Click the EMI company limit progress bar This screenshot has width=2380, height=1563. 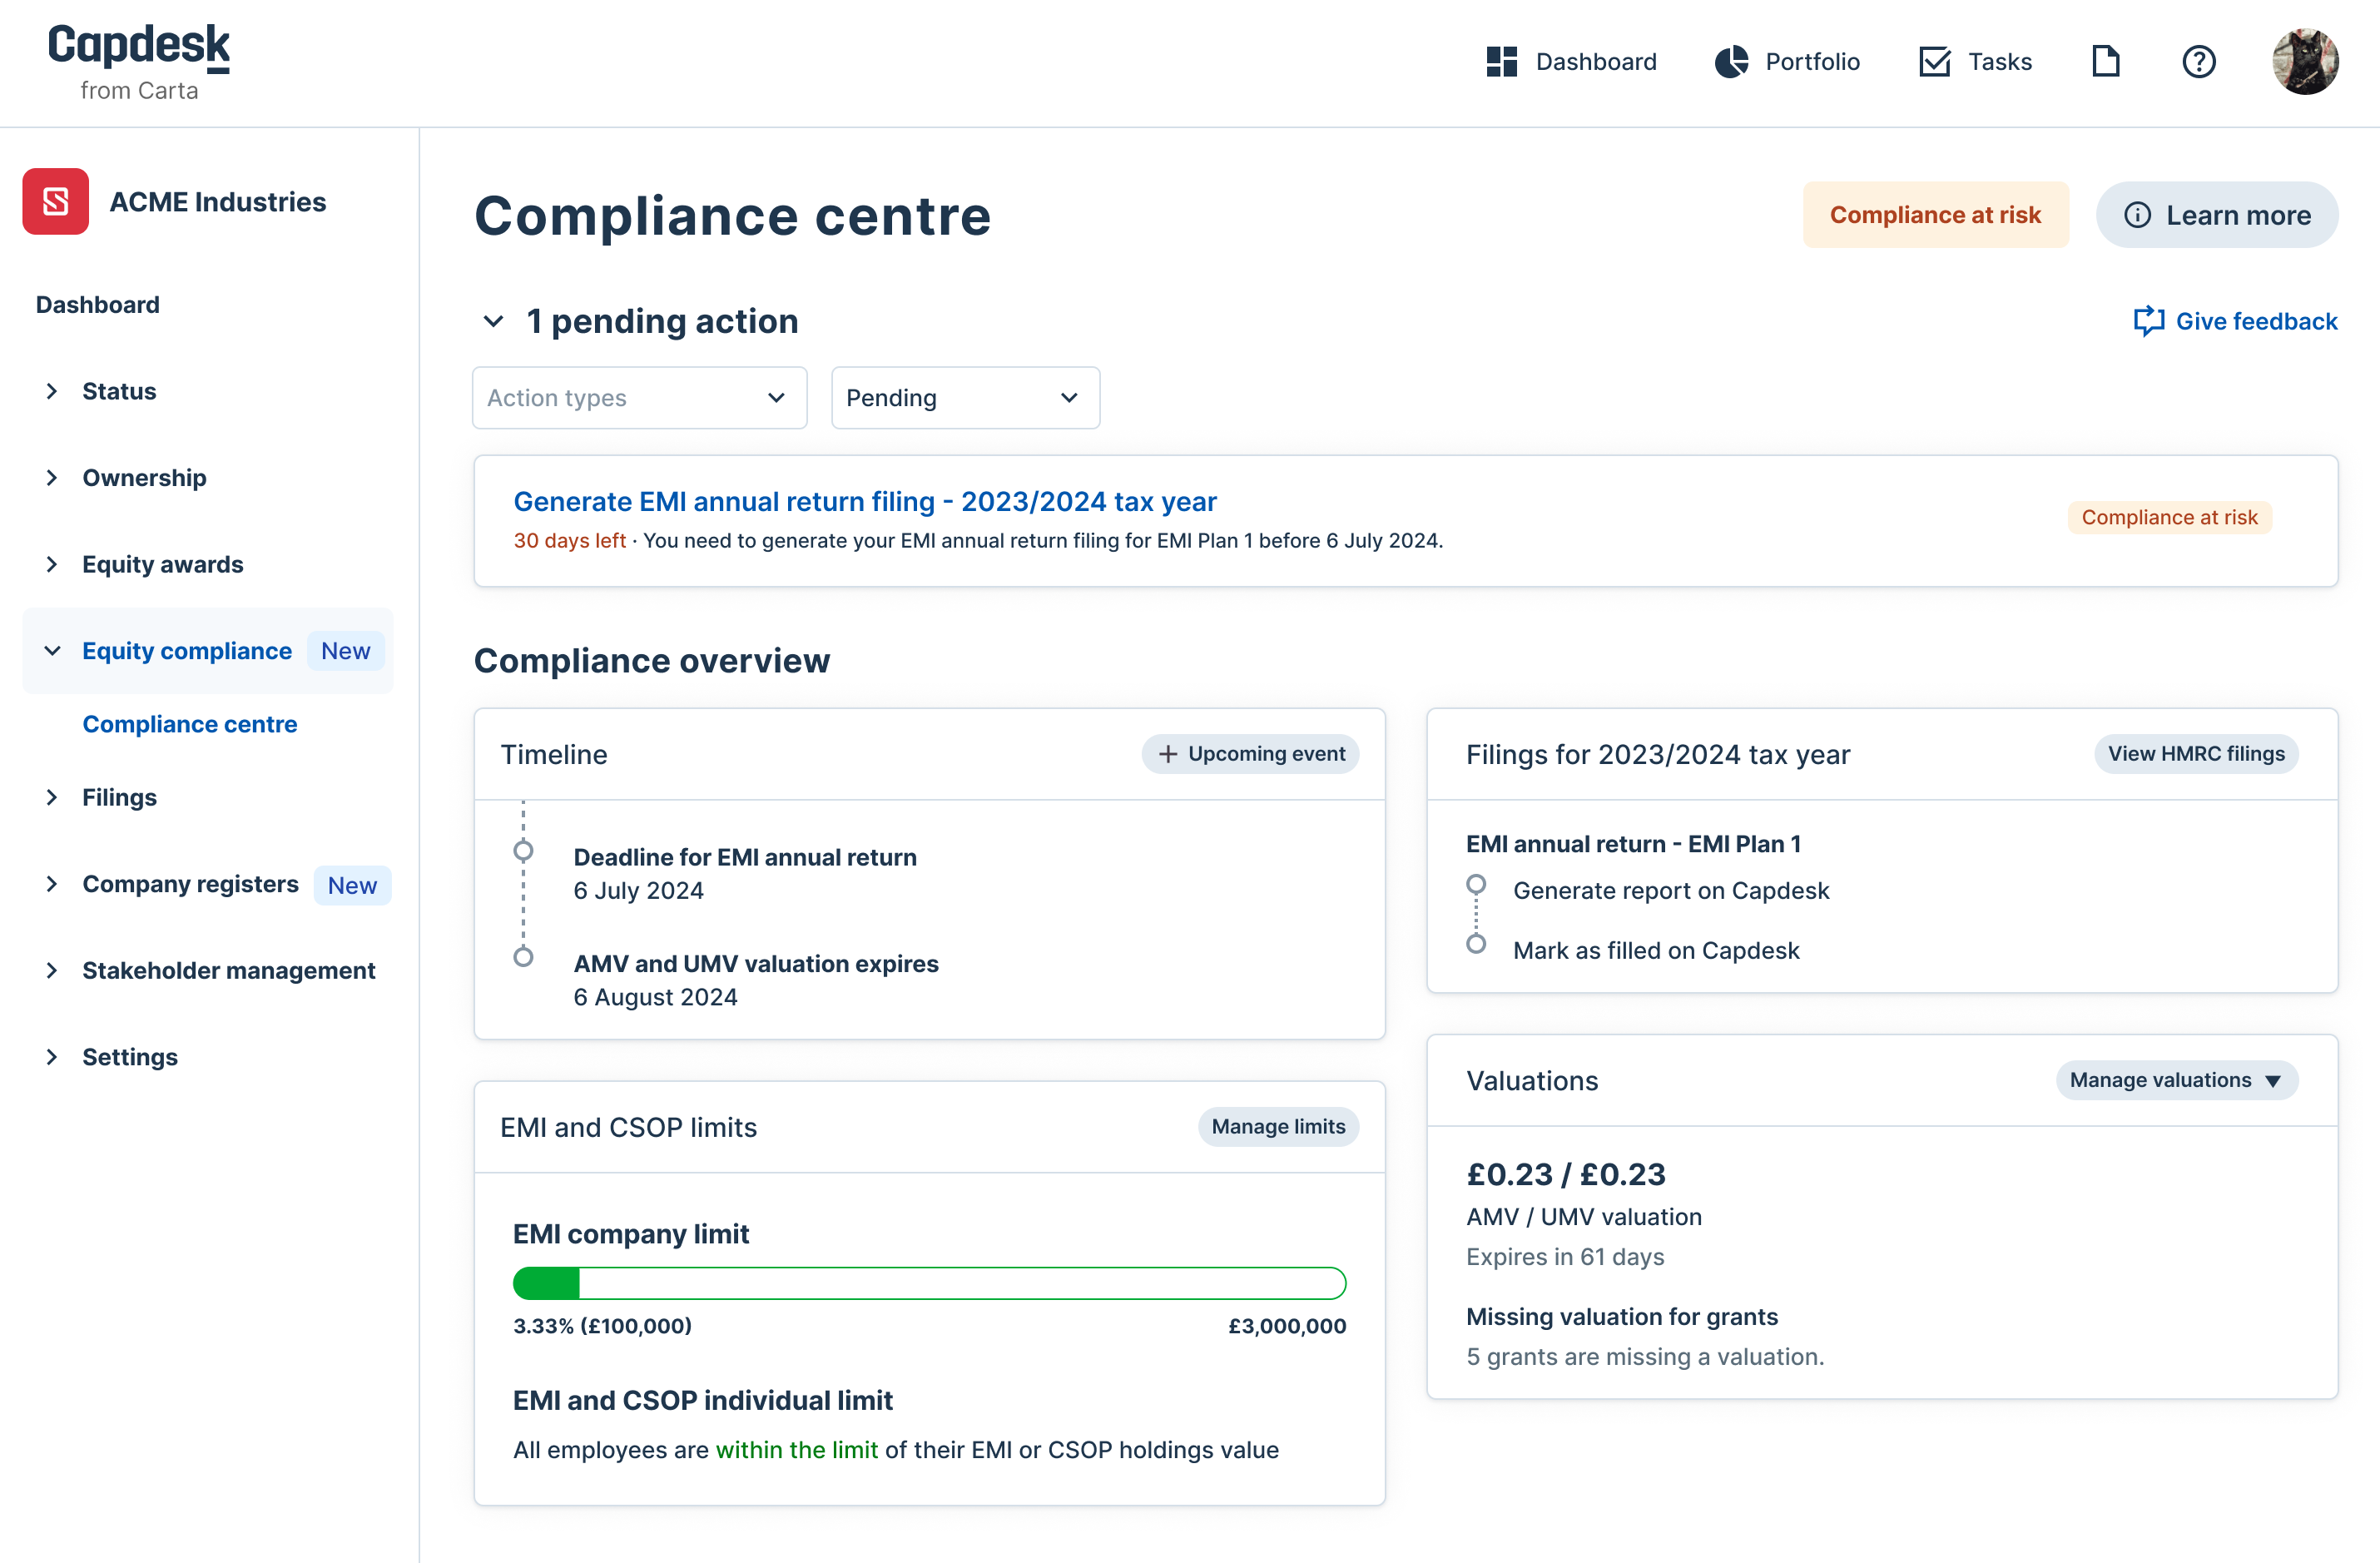[928, 1282]
